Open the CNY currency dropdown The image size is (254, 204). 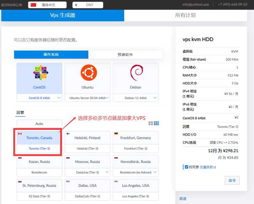point(88,5)
